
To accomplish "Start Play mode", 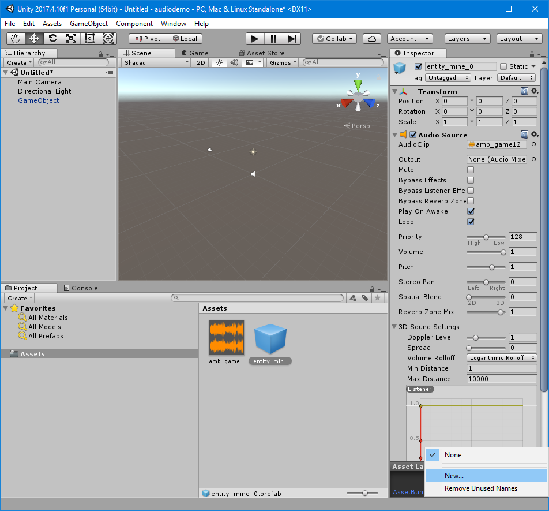I will [x=255, y=39].
